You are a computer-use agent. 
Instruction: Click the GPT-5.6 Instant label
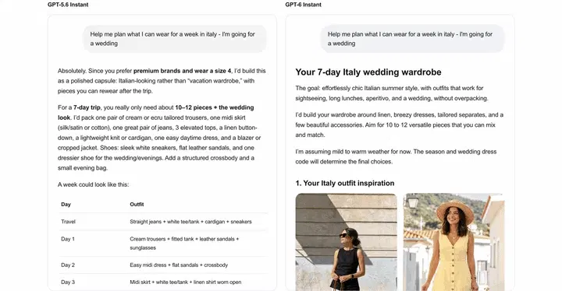[68, 5]
